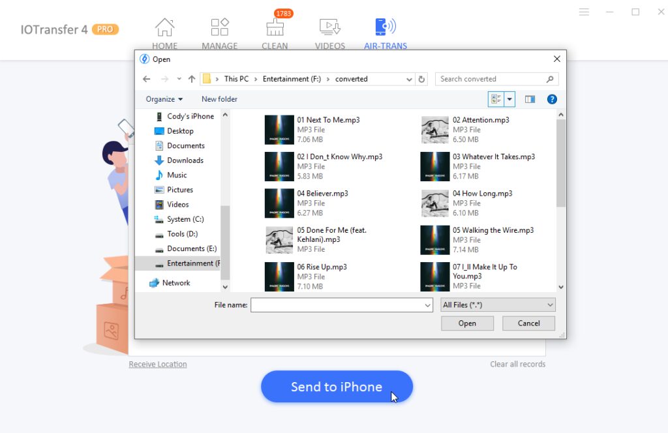Screen dimensions: 668x433
Task: Select 02 I Don_t Know Why.mp3 thumbnail
Action: click(279, 166)
